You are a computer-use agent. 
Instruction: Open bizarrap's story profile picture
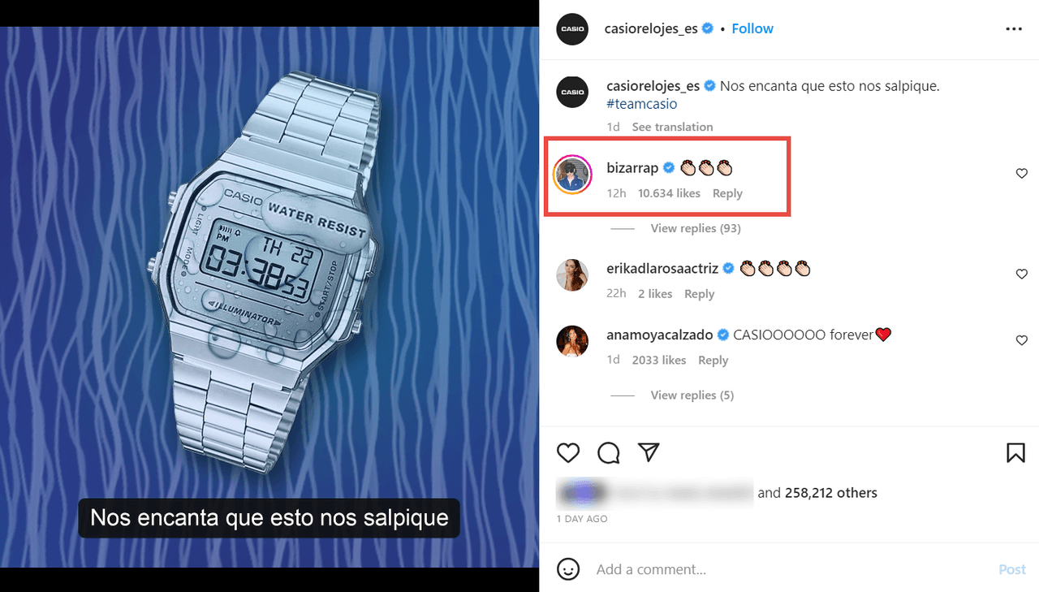[x=571, y=174]
